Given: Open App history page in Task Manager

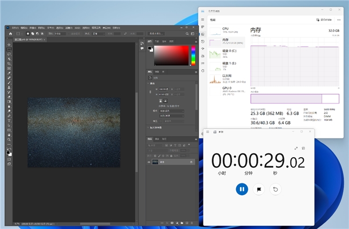Looking at the screenshot, I should [x=202, y=41].
